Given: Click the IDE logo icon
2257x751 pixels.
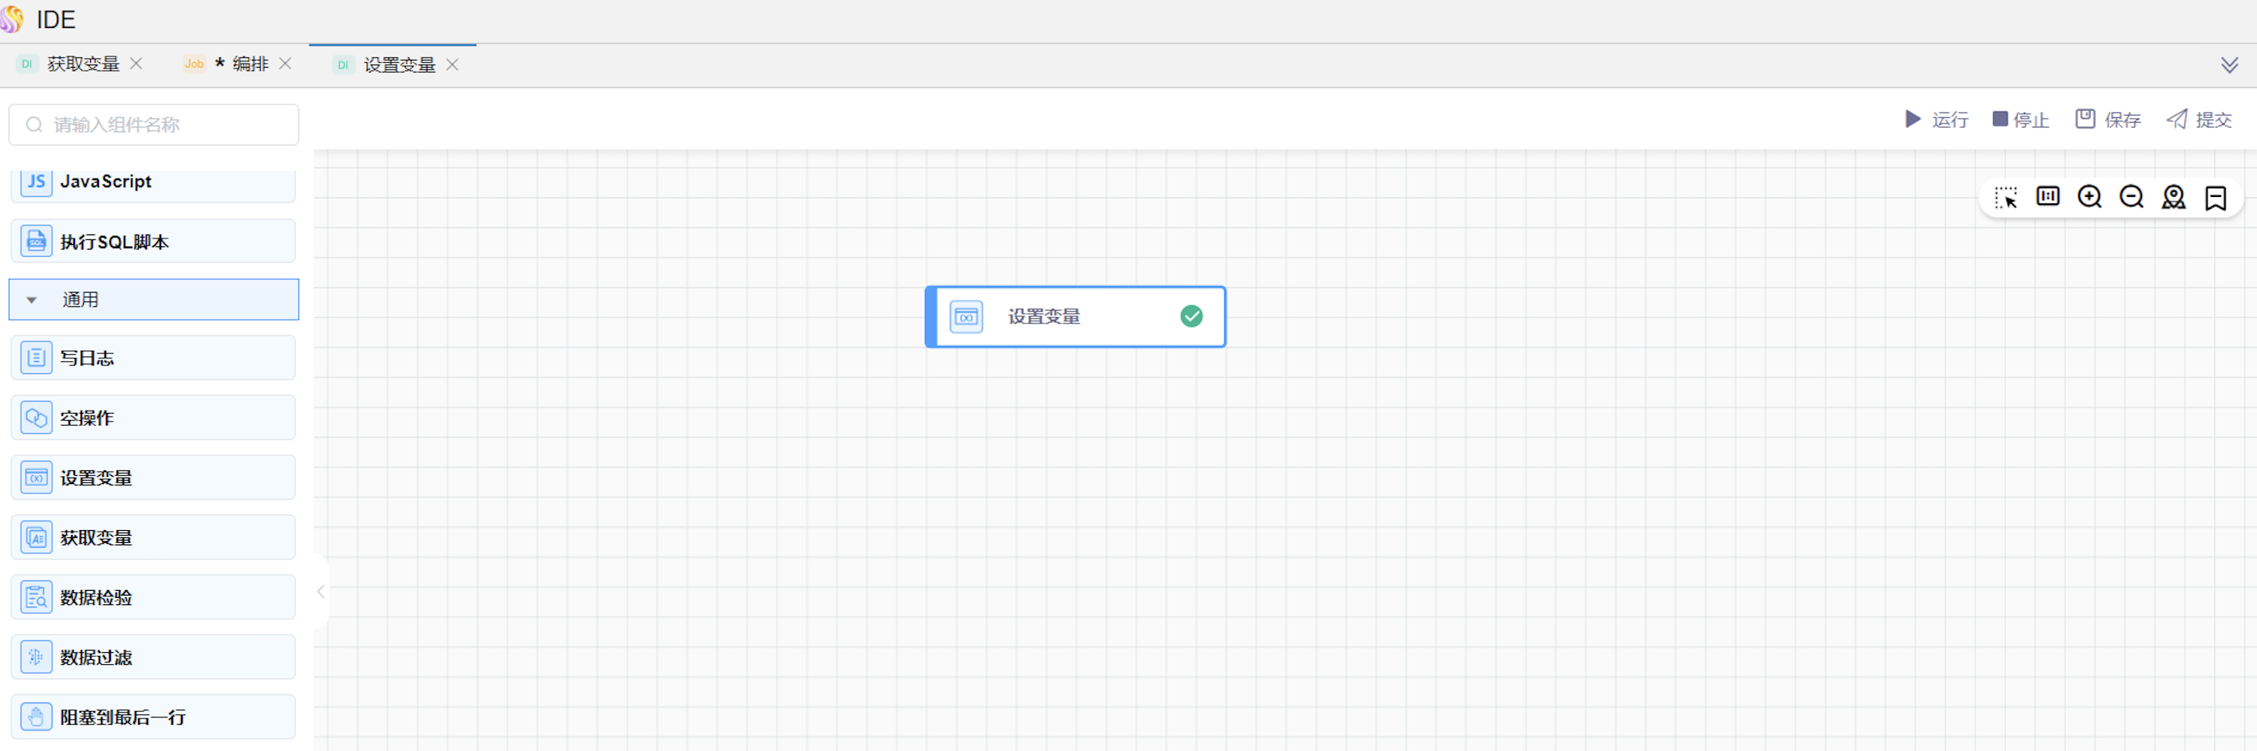Looking at the screenshot, I should click(12, 19).
